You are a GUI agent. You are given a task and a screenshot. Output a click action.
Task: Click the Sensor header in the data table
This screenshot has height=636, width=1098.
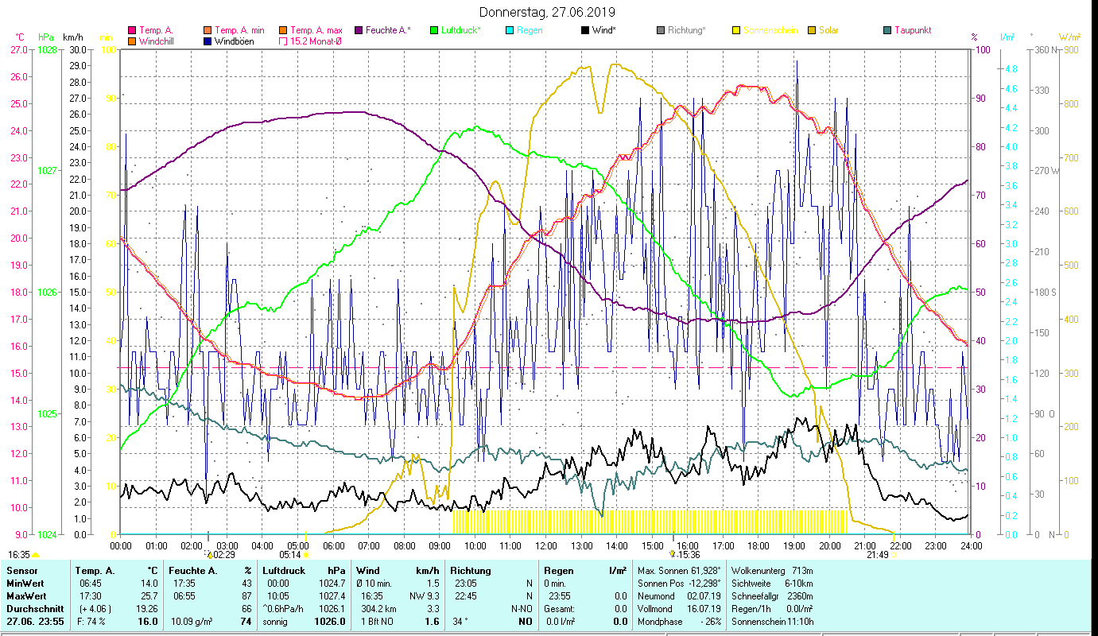click(x=21, y=571)
